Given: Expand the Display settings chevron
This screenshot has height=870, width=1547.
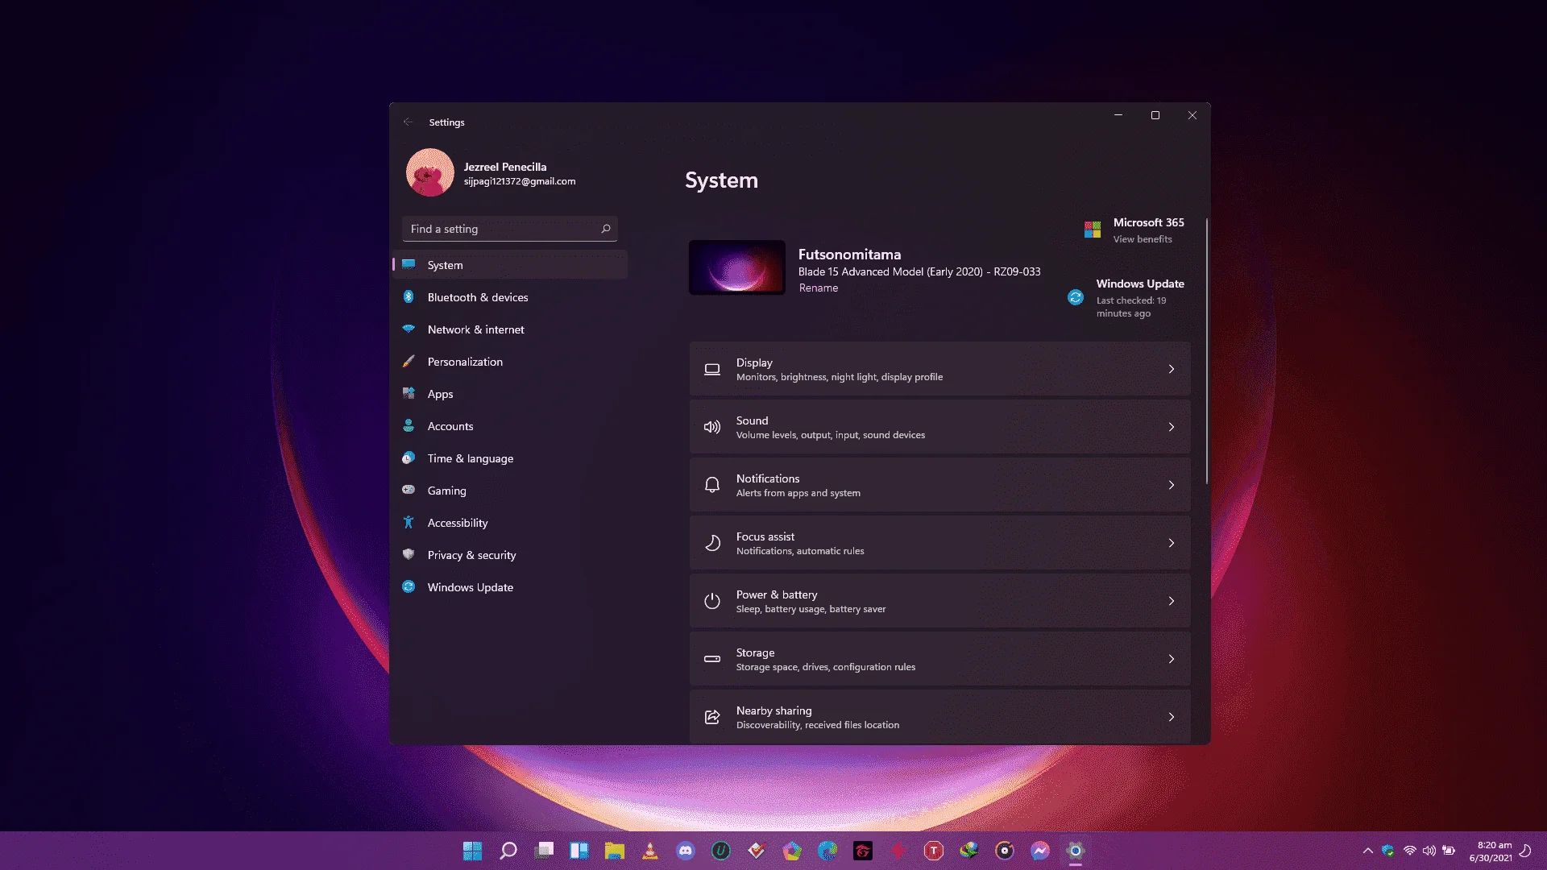Looking at the screenshot, I should pos(1172,369).
